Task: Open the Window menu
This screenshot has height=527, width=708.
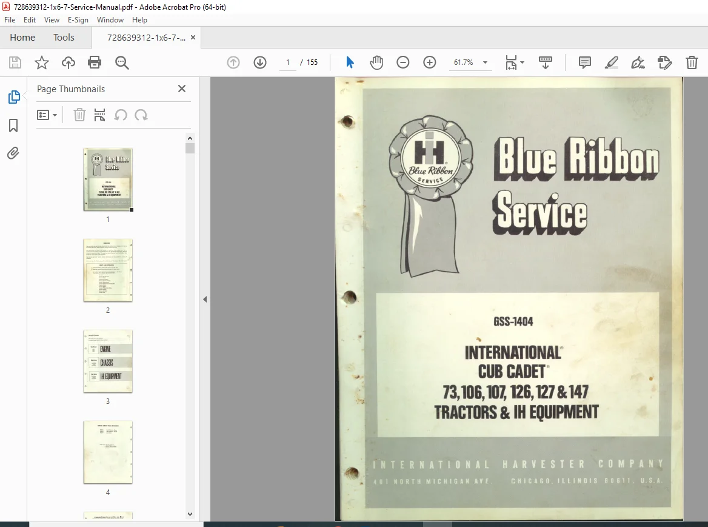Action: click(110, 20)
